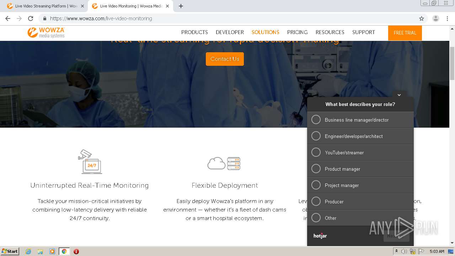
Task: Click the orange Contact Us button
Action: pos(225,59)
